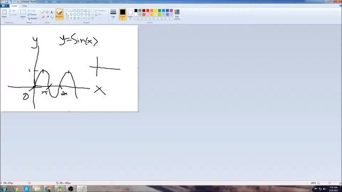Open the Edit colors dialog

(177, 14)
